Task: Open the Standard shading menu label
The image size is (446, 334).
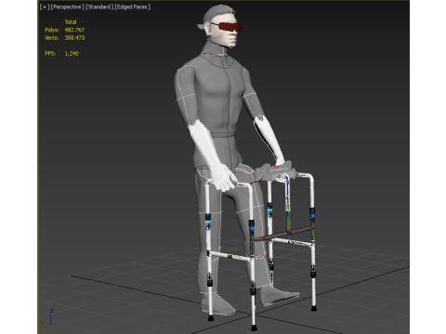Action: (x=99, y=6)
